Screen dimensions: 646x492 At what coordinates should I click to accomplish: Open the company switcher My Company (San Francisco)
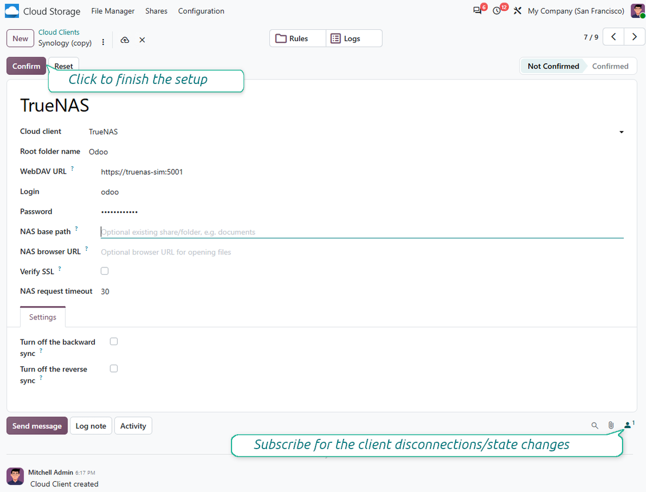point(576,11)
